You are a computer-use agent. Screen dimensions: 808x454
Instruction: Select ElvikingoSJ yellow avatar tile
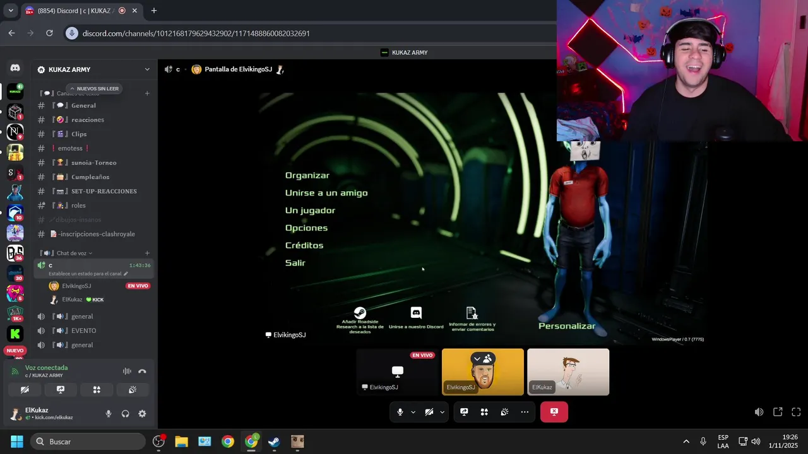click(483, 372)
